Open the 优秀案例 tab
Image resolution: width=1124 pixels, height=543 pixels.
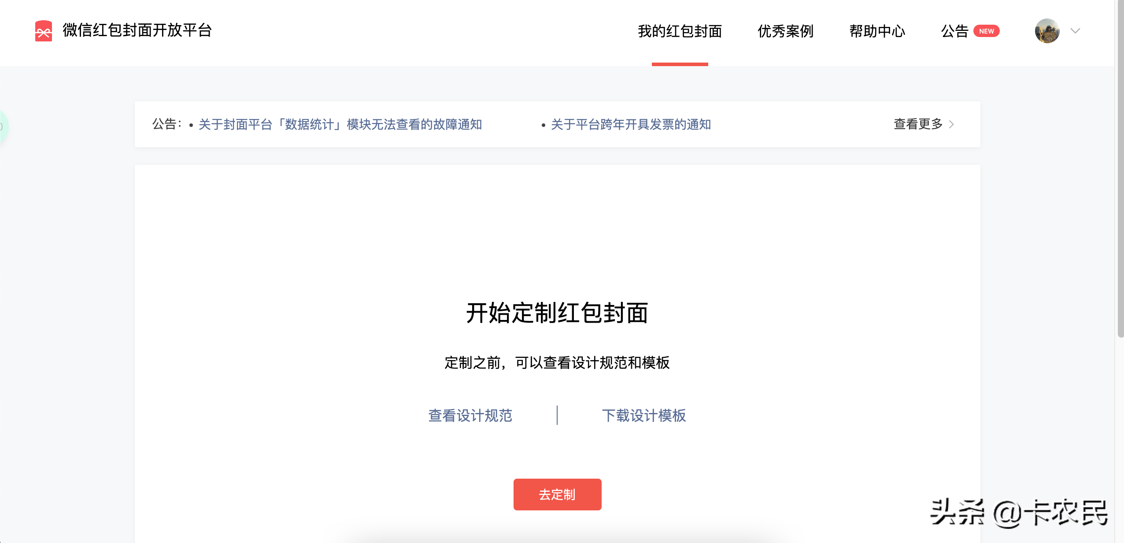[785, 31]
